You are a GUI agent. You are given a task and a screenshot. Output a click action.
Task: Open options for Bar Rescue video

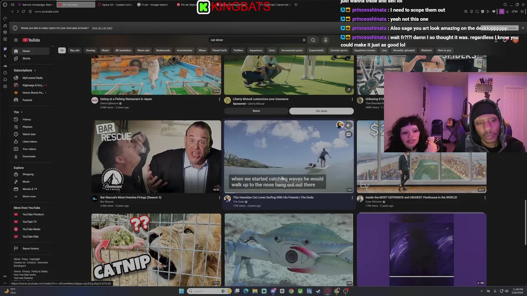click(x=219, y=198)
